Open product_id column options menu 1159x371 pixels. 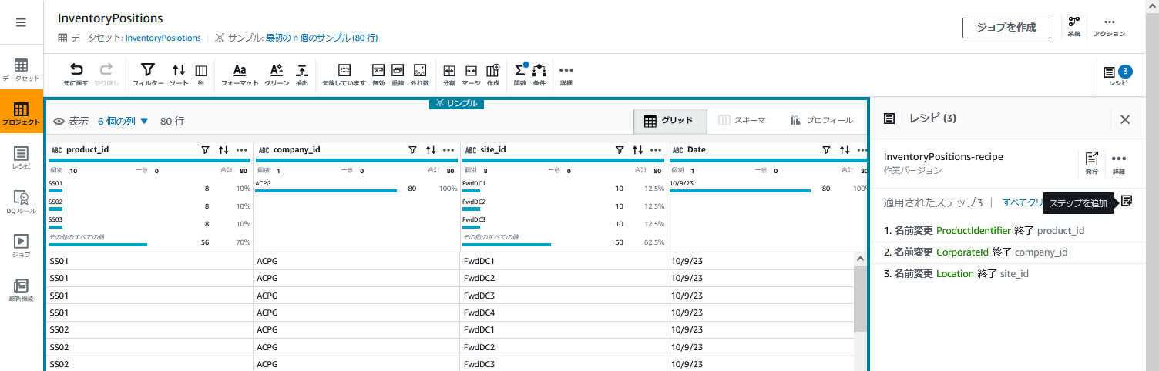pos(242,150)
